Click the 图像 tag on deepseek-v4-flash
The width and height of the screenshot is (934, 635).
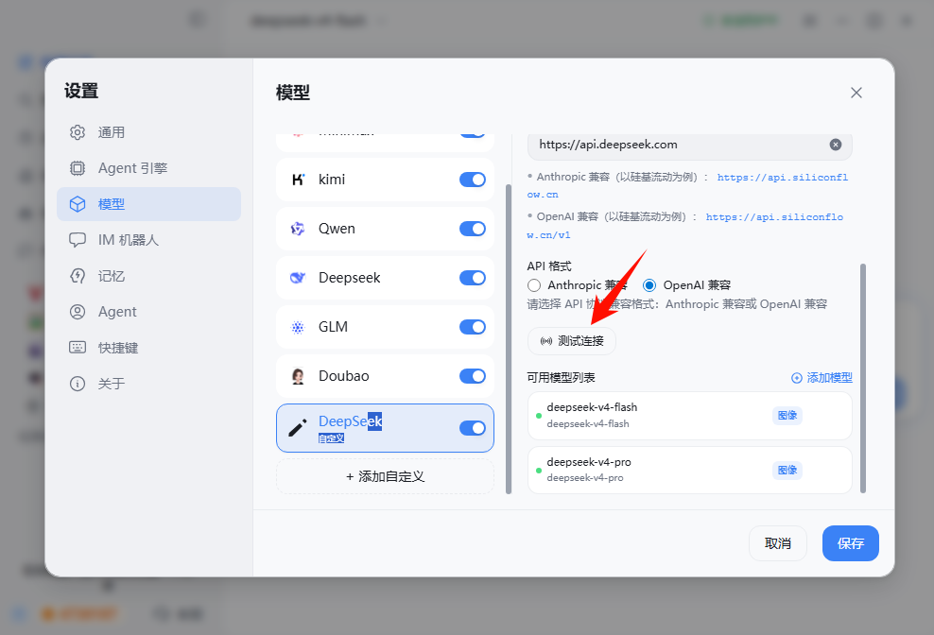(x=787, y=415)
